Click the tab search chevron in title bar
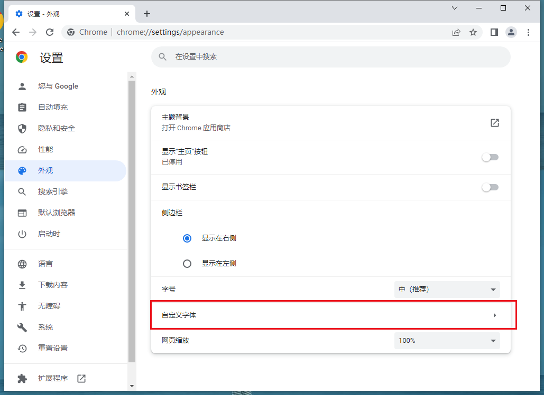 [x=455, y=8]
